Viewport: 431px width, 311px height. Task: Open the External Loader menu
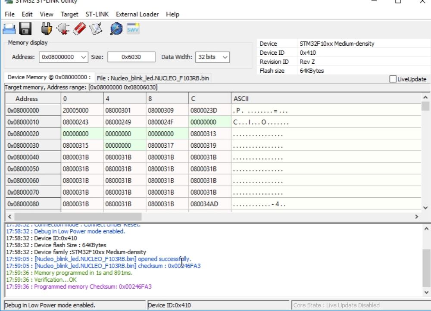click(137, 14)
